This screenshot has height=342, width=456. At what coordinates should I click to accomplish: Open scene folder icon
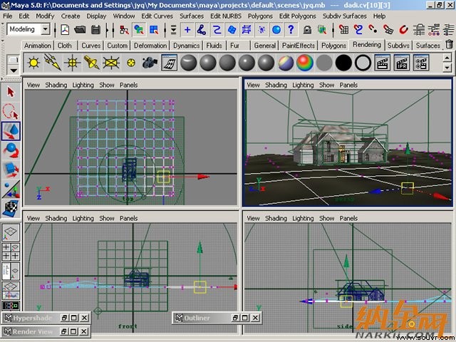tap(80, 30)
